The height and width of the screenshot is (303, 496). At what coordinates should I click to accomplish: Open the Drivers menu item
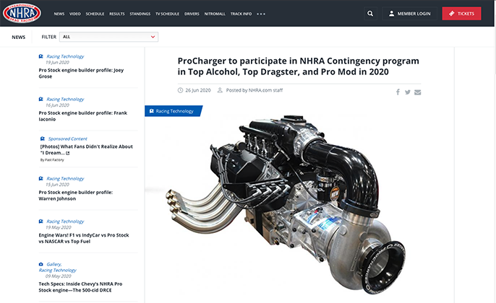[192, 14]
